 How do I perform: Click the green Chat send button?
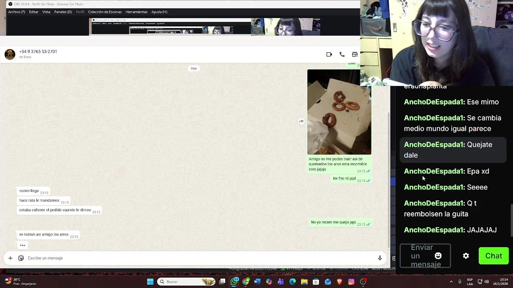[x=494, y=256]
